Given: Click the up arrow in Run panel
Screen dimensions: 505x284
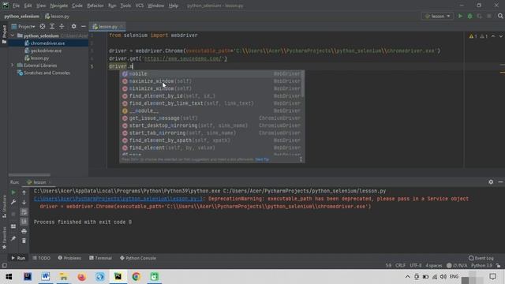Looking at the screenshot, I should click(x=24, y=192).
